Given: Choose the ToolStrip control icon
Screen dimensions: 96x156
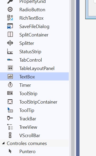Looking at the screenshot, I should pyautogui.click(x=10, y=93).
